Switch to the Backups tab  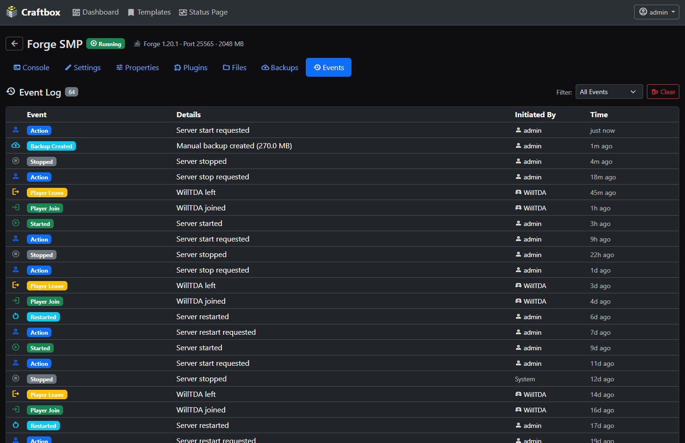pyautogui.click(x=280, y=67)
